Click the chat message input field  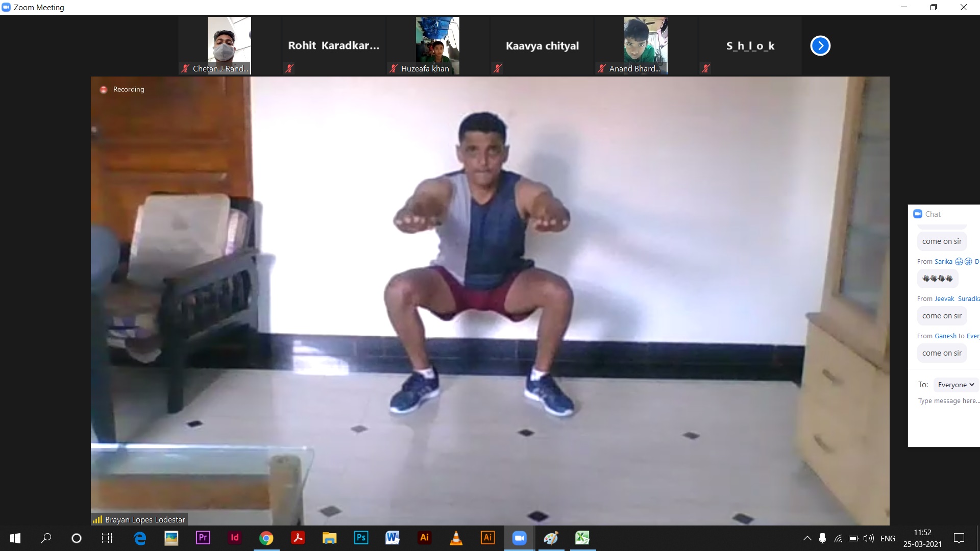pyautogui.click(x=948, y=402)
